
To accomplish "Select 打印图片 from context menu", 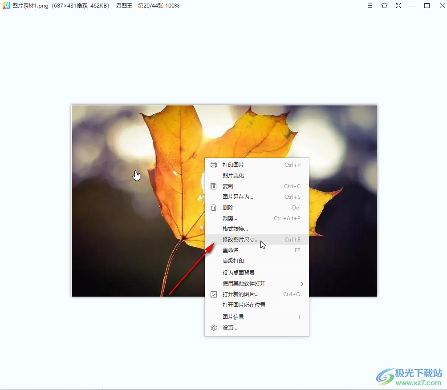I will tap(256, 165).
